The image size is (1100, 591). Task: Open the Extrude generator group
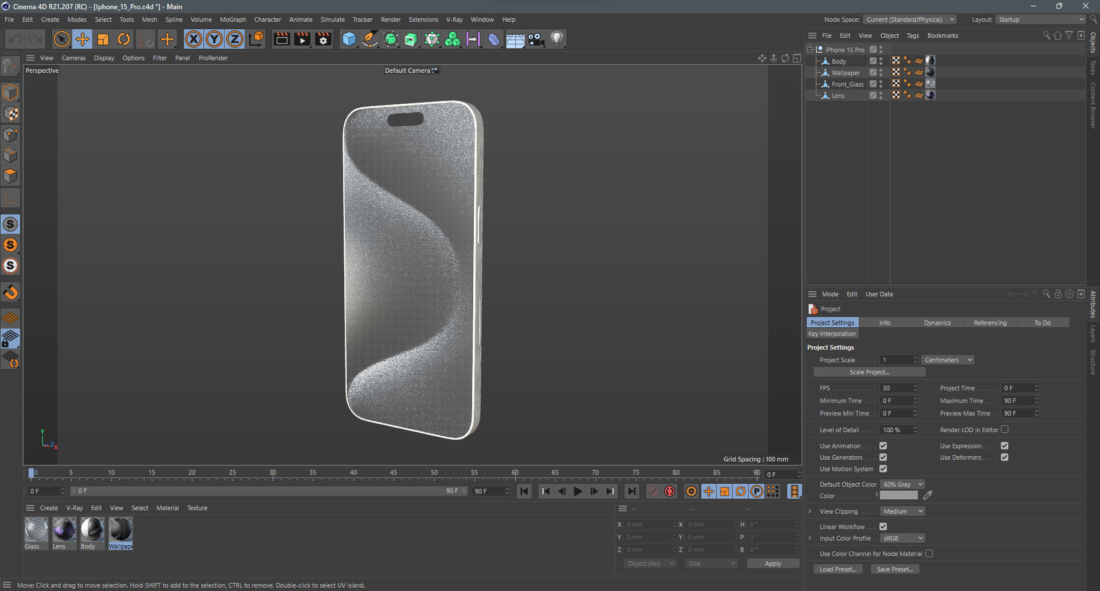click(411, 39)
